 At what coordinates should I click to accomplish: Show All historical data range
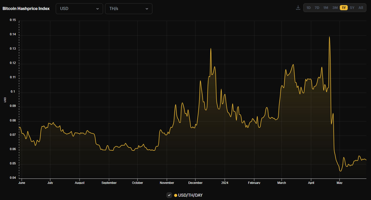coord(361,8)
